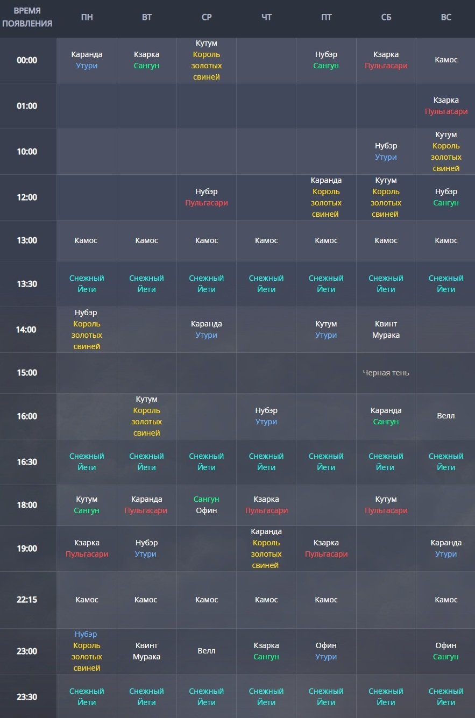475x718 pixels.
Task: Click the 23:30 time row label
Action: click(x=27, y=697)
